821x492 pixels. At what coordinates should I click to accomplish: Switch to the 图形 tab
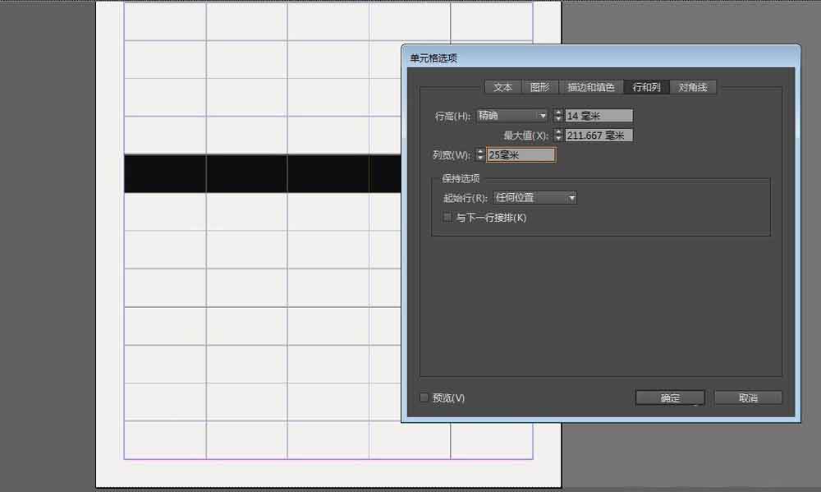coord(540,88)
